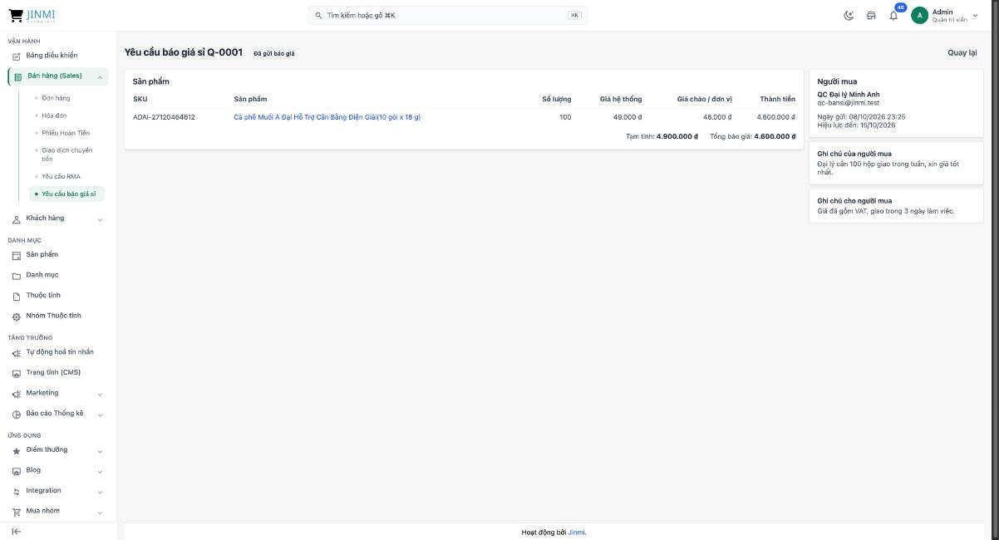999x540 pixels.
Task: Follow the Jinmi footer link
Action: [x=577, y=533]
